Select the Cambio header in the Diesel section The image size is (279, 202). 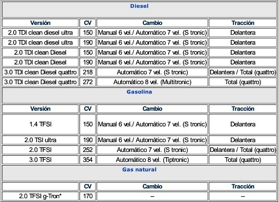point(152,23)
